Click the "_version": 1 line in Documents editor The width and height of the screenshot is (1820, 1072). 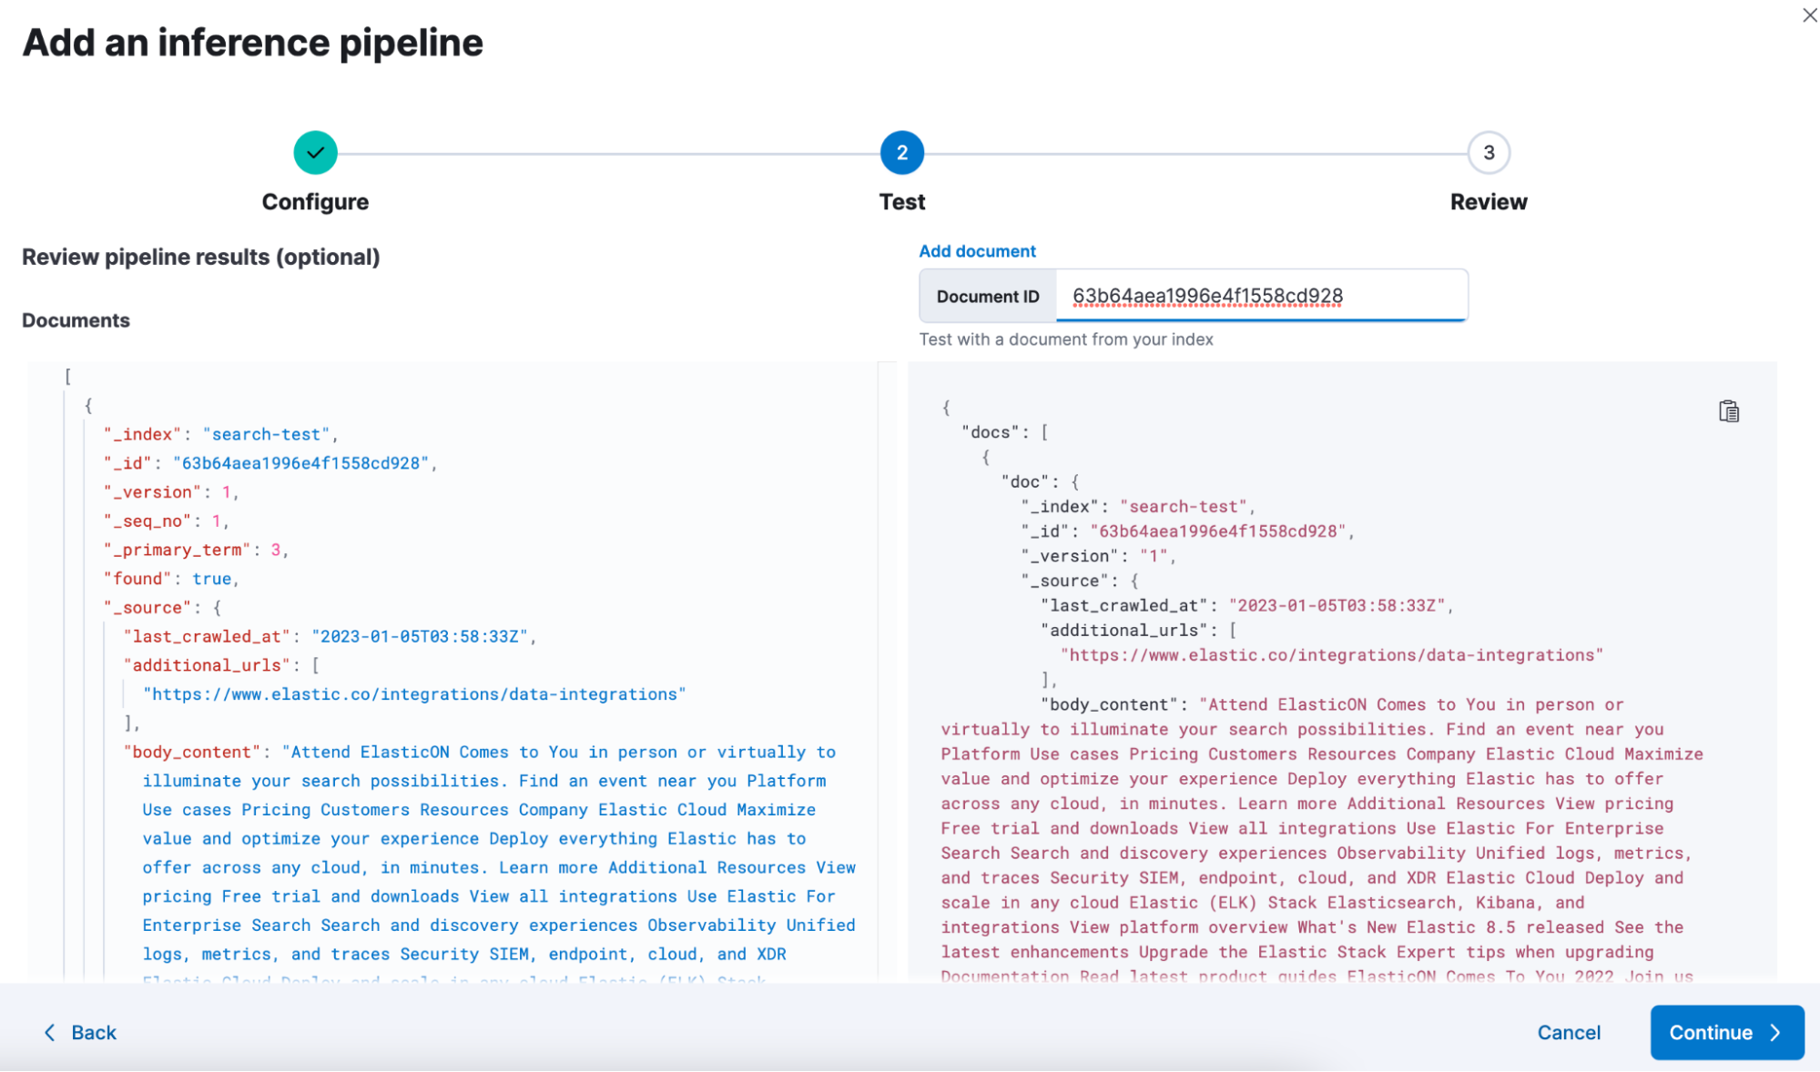[170, 492]
